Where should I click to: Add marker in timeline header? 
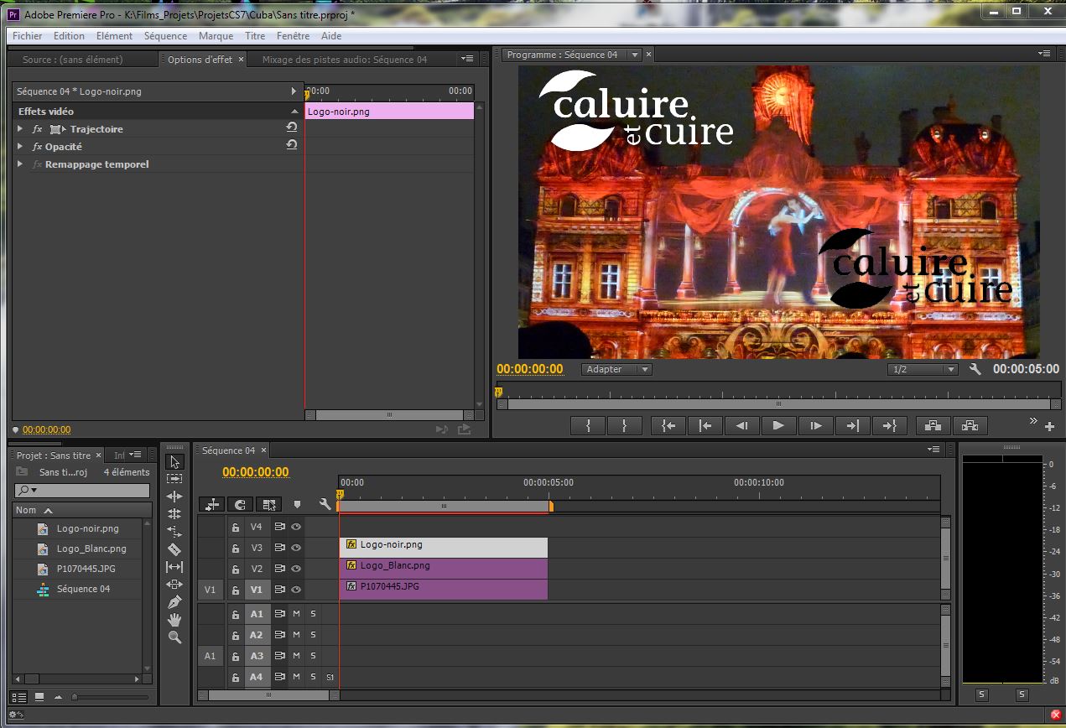tap(297, 504)
